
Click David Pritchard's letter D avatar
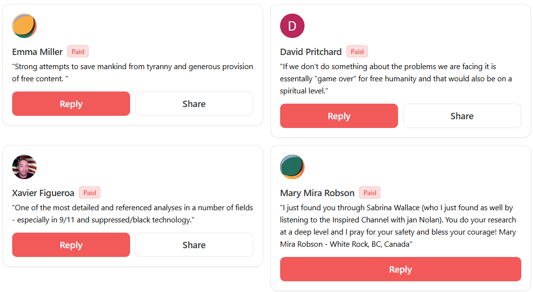click(x=292, y=26)
